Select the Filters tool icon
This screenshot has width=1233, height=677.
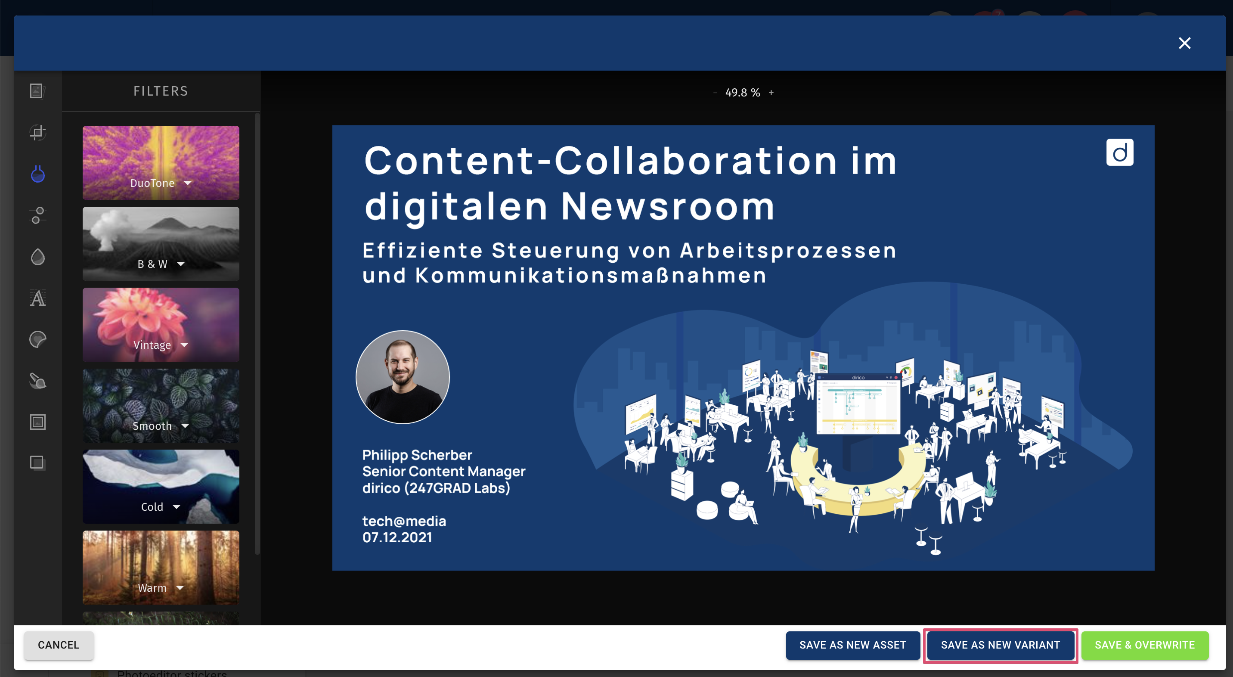pyautogui.click(x=37, y=174)
